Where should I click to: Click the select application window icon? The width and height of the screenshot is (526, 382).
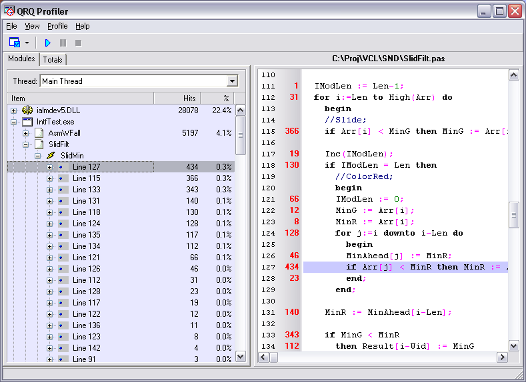coord(15,43)
